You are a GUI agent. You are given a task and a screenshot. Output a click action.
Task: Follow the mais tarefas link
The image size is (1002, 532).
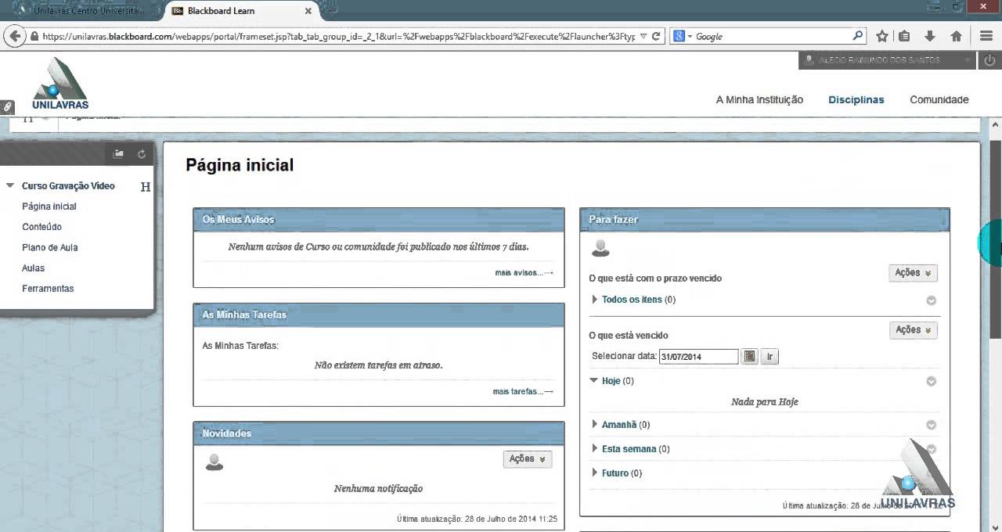click(x=523, y=391)
